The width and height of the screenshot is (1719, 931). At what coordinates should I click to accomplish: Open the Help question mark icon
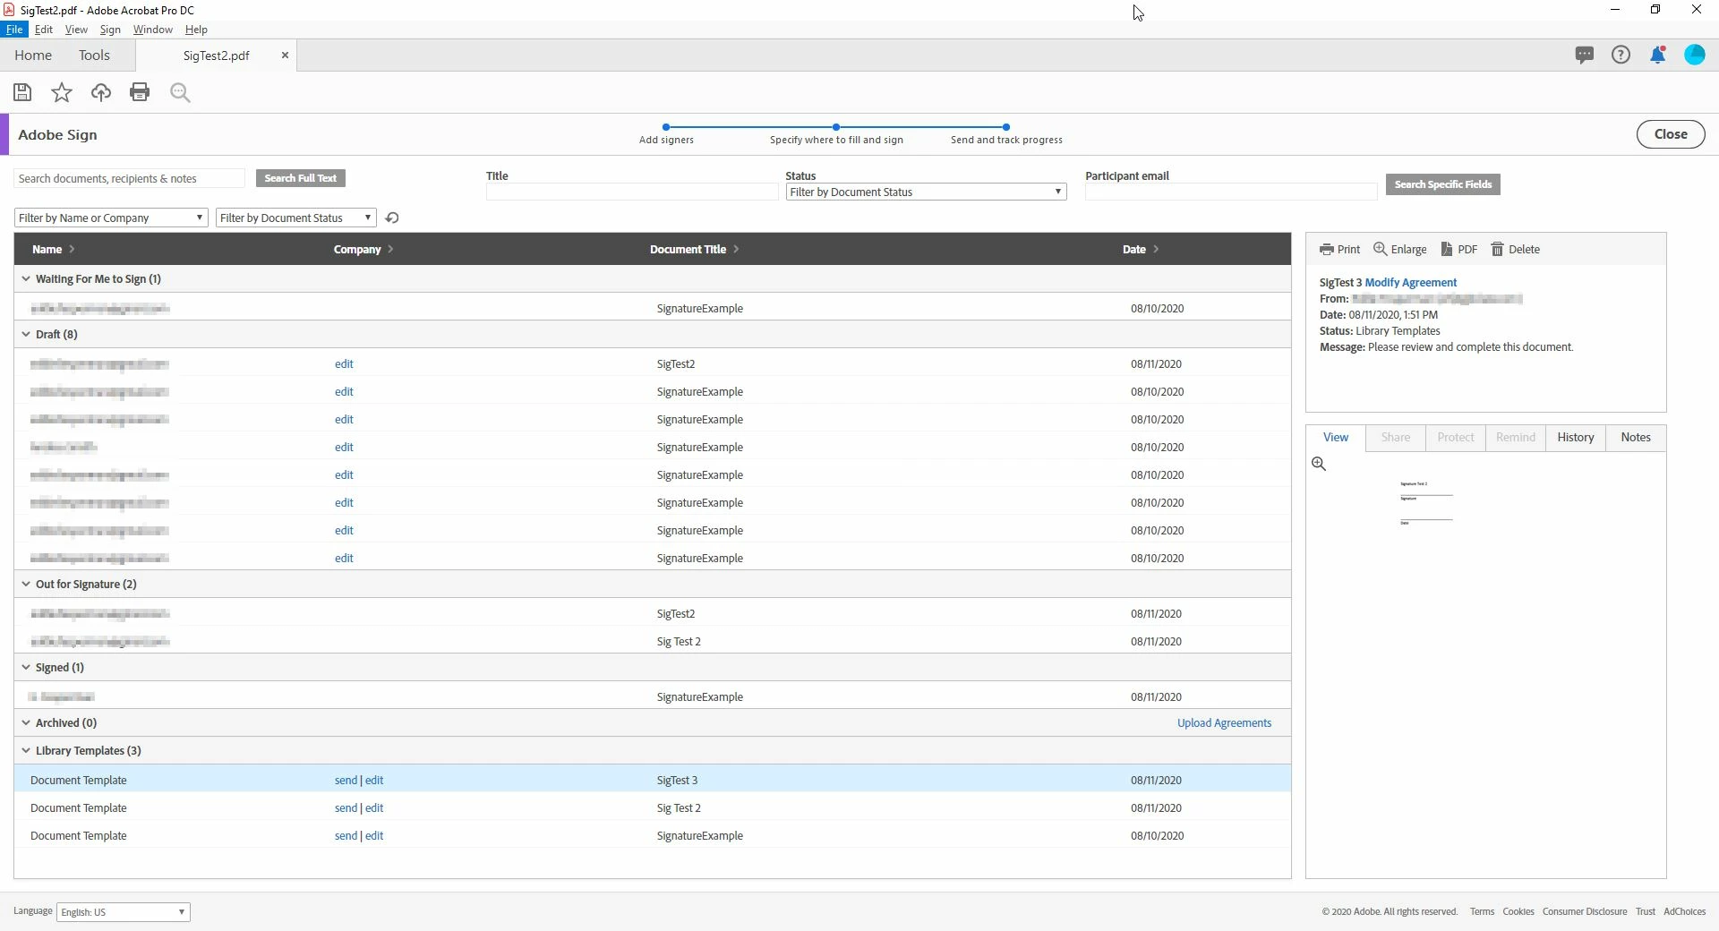[1621, 56]
